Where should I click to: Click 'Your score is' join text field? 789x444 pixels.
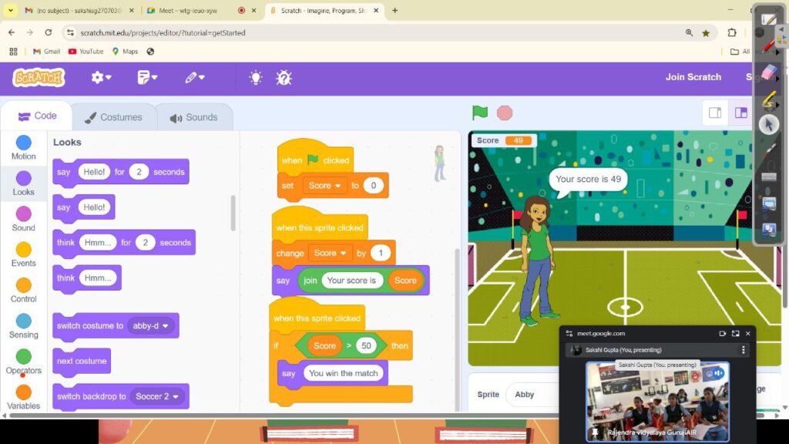pos(351,281)
